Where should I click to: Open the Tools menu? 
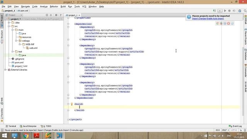coord(77,7)
